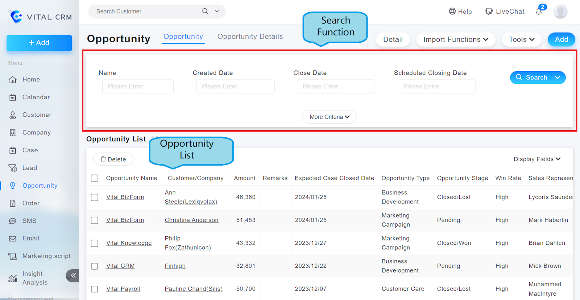
Task: Switch to the Opportunity Details tab
Action: (x=250, y=37)
